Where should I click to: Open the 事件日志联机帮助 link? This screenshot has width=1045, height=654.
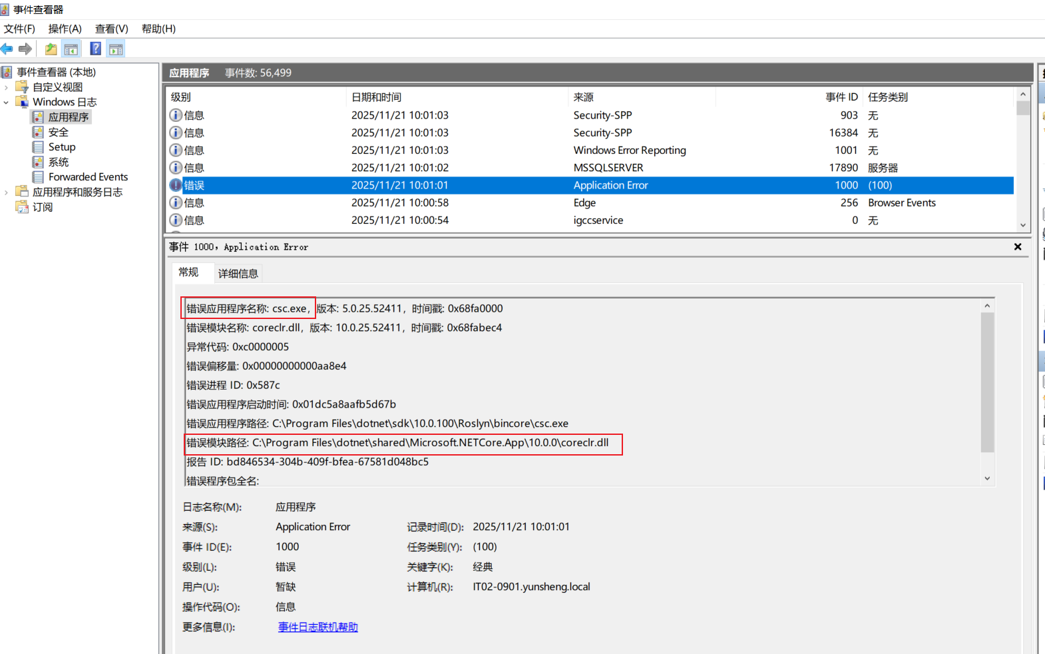[x=318, y=627]
